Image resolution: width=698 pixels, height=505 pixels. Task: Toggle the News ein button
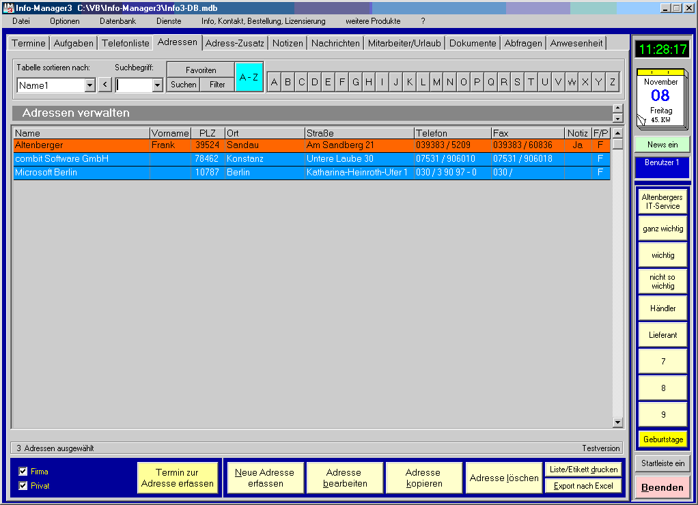(x=661, y=145)
